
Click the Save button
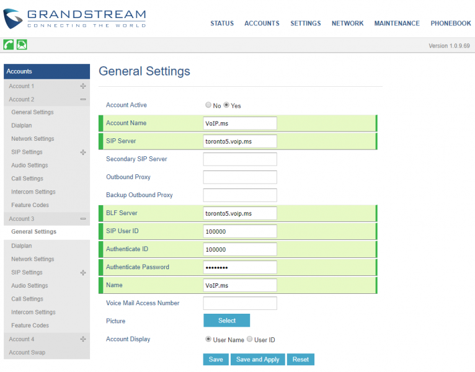216,359
